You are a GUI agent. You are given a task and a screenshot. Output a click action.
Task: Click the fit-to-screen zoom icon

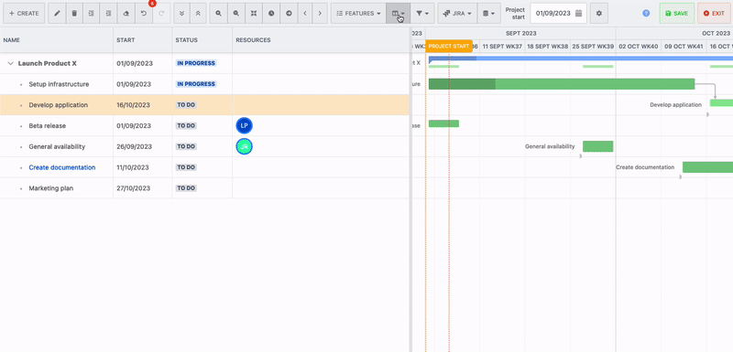[254, 14]
